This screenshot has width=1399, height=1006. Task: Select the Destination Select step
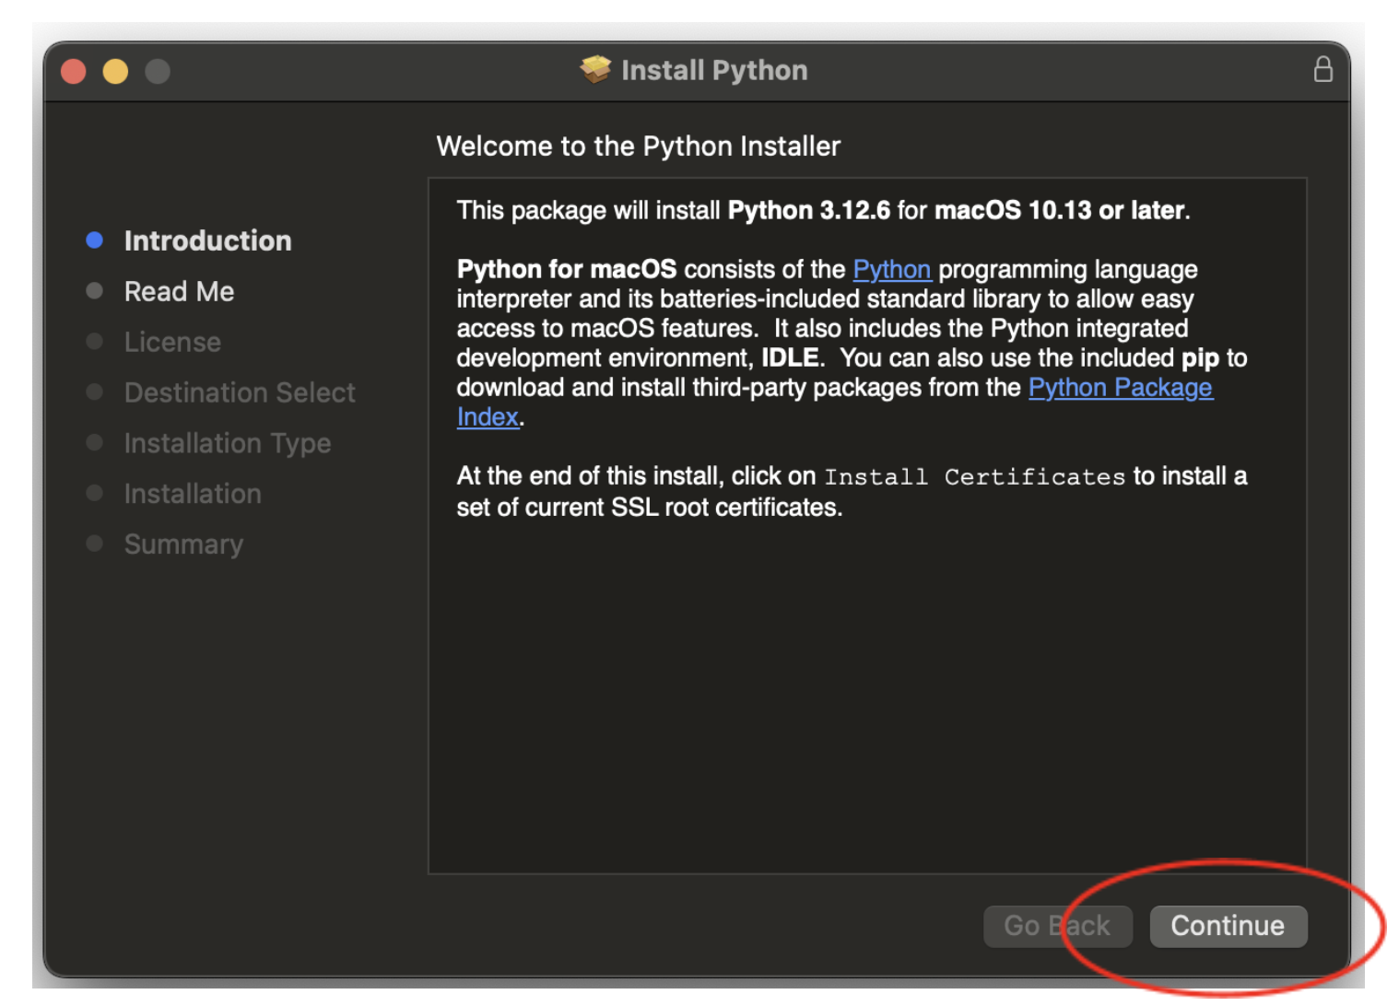[240, 392]
